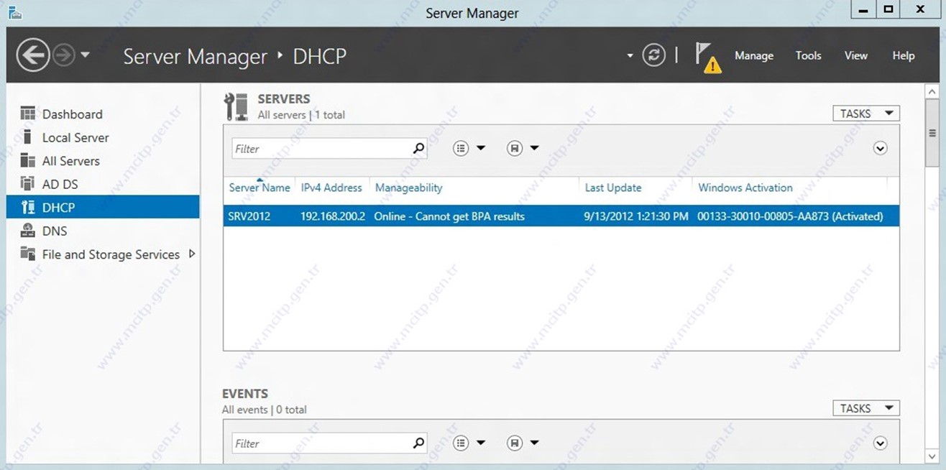Sort by IPv4 Address column

coord(331,188)
